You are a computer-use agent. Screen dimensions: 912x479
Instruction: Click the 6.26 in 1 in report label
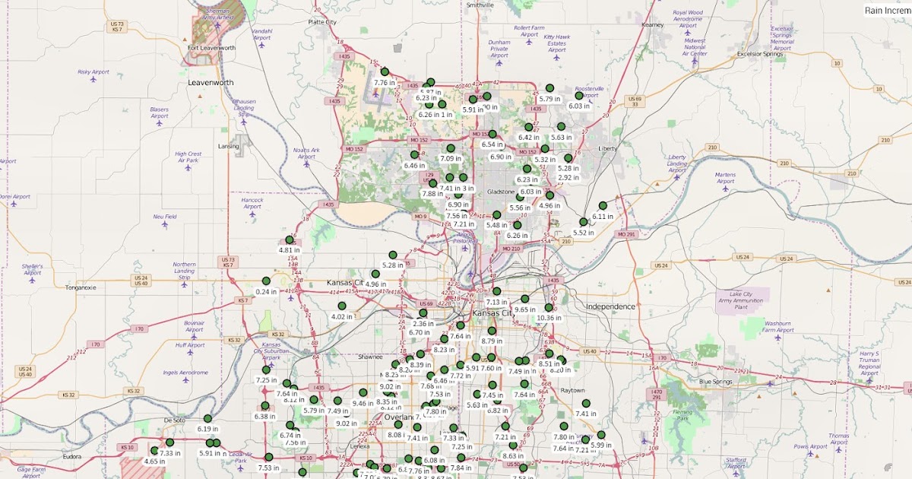[x=435, y=114]
